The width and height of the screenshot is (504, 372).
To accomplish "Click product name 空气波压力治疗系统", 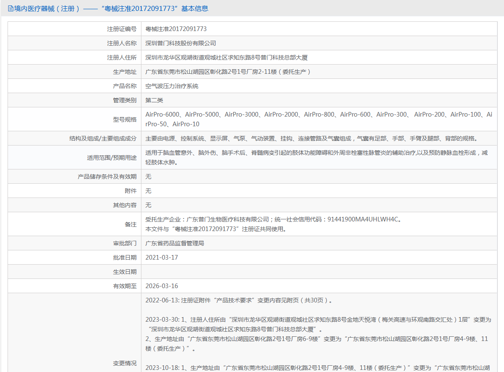I will pos(172,86).
